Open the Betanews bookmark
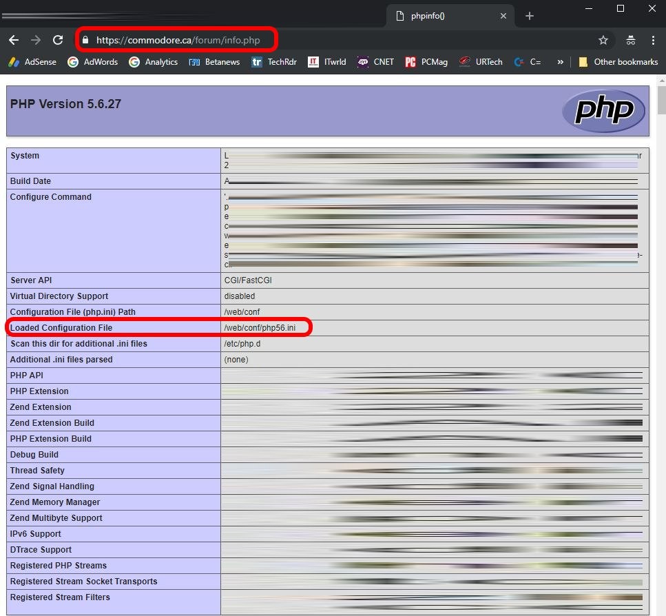The width and height of the screenshot is (666, 616). [214, 62]
